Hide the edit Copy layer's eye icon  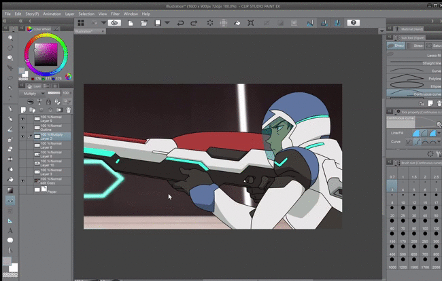[22, 181]
